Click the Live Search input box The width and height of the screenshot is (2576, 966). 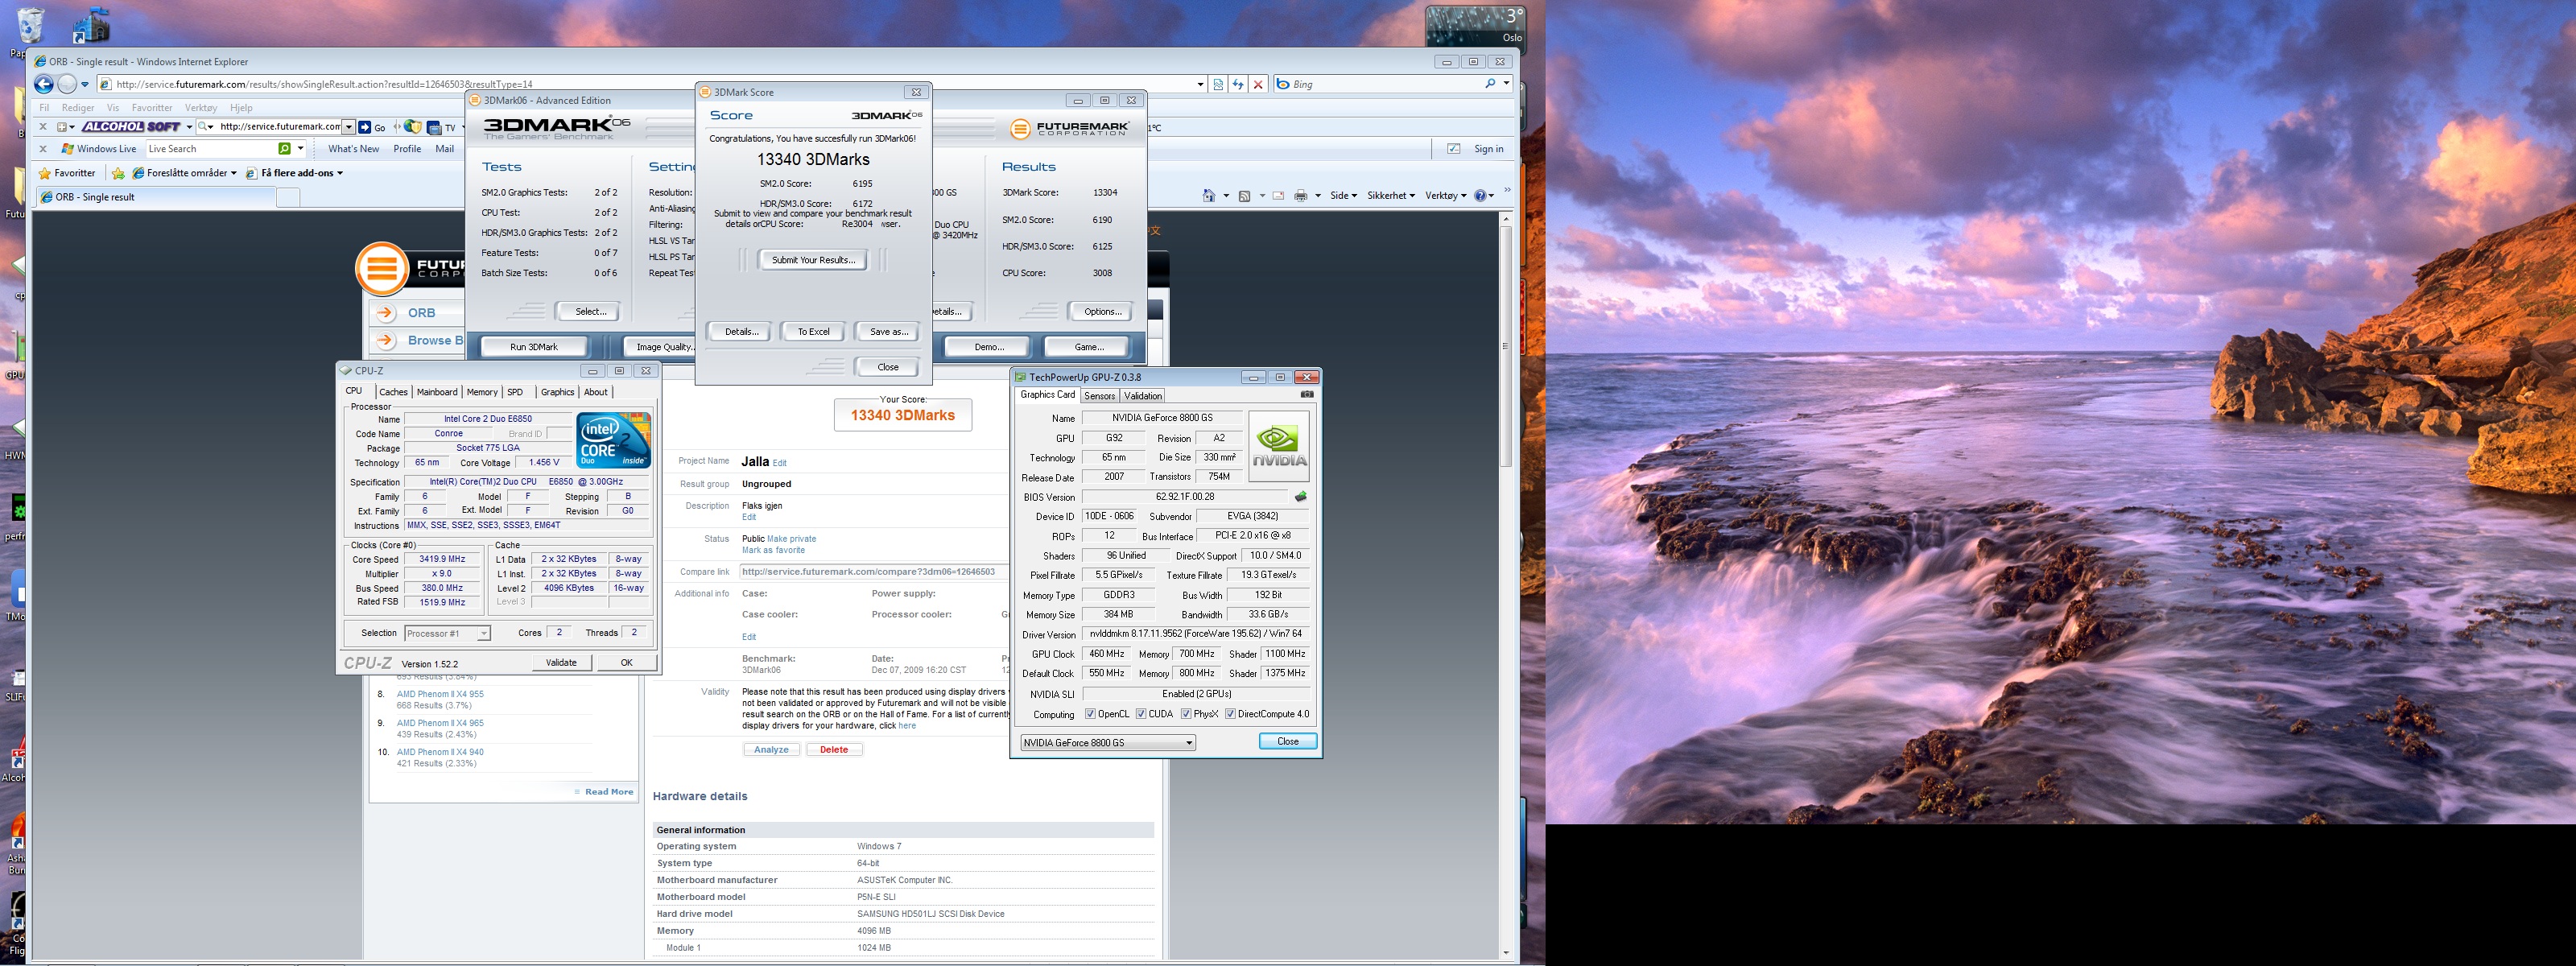click(x=210, y=149)
